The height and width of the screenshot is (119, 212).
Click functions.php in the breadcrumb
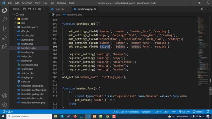[75, 15]
